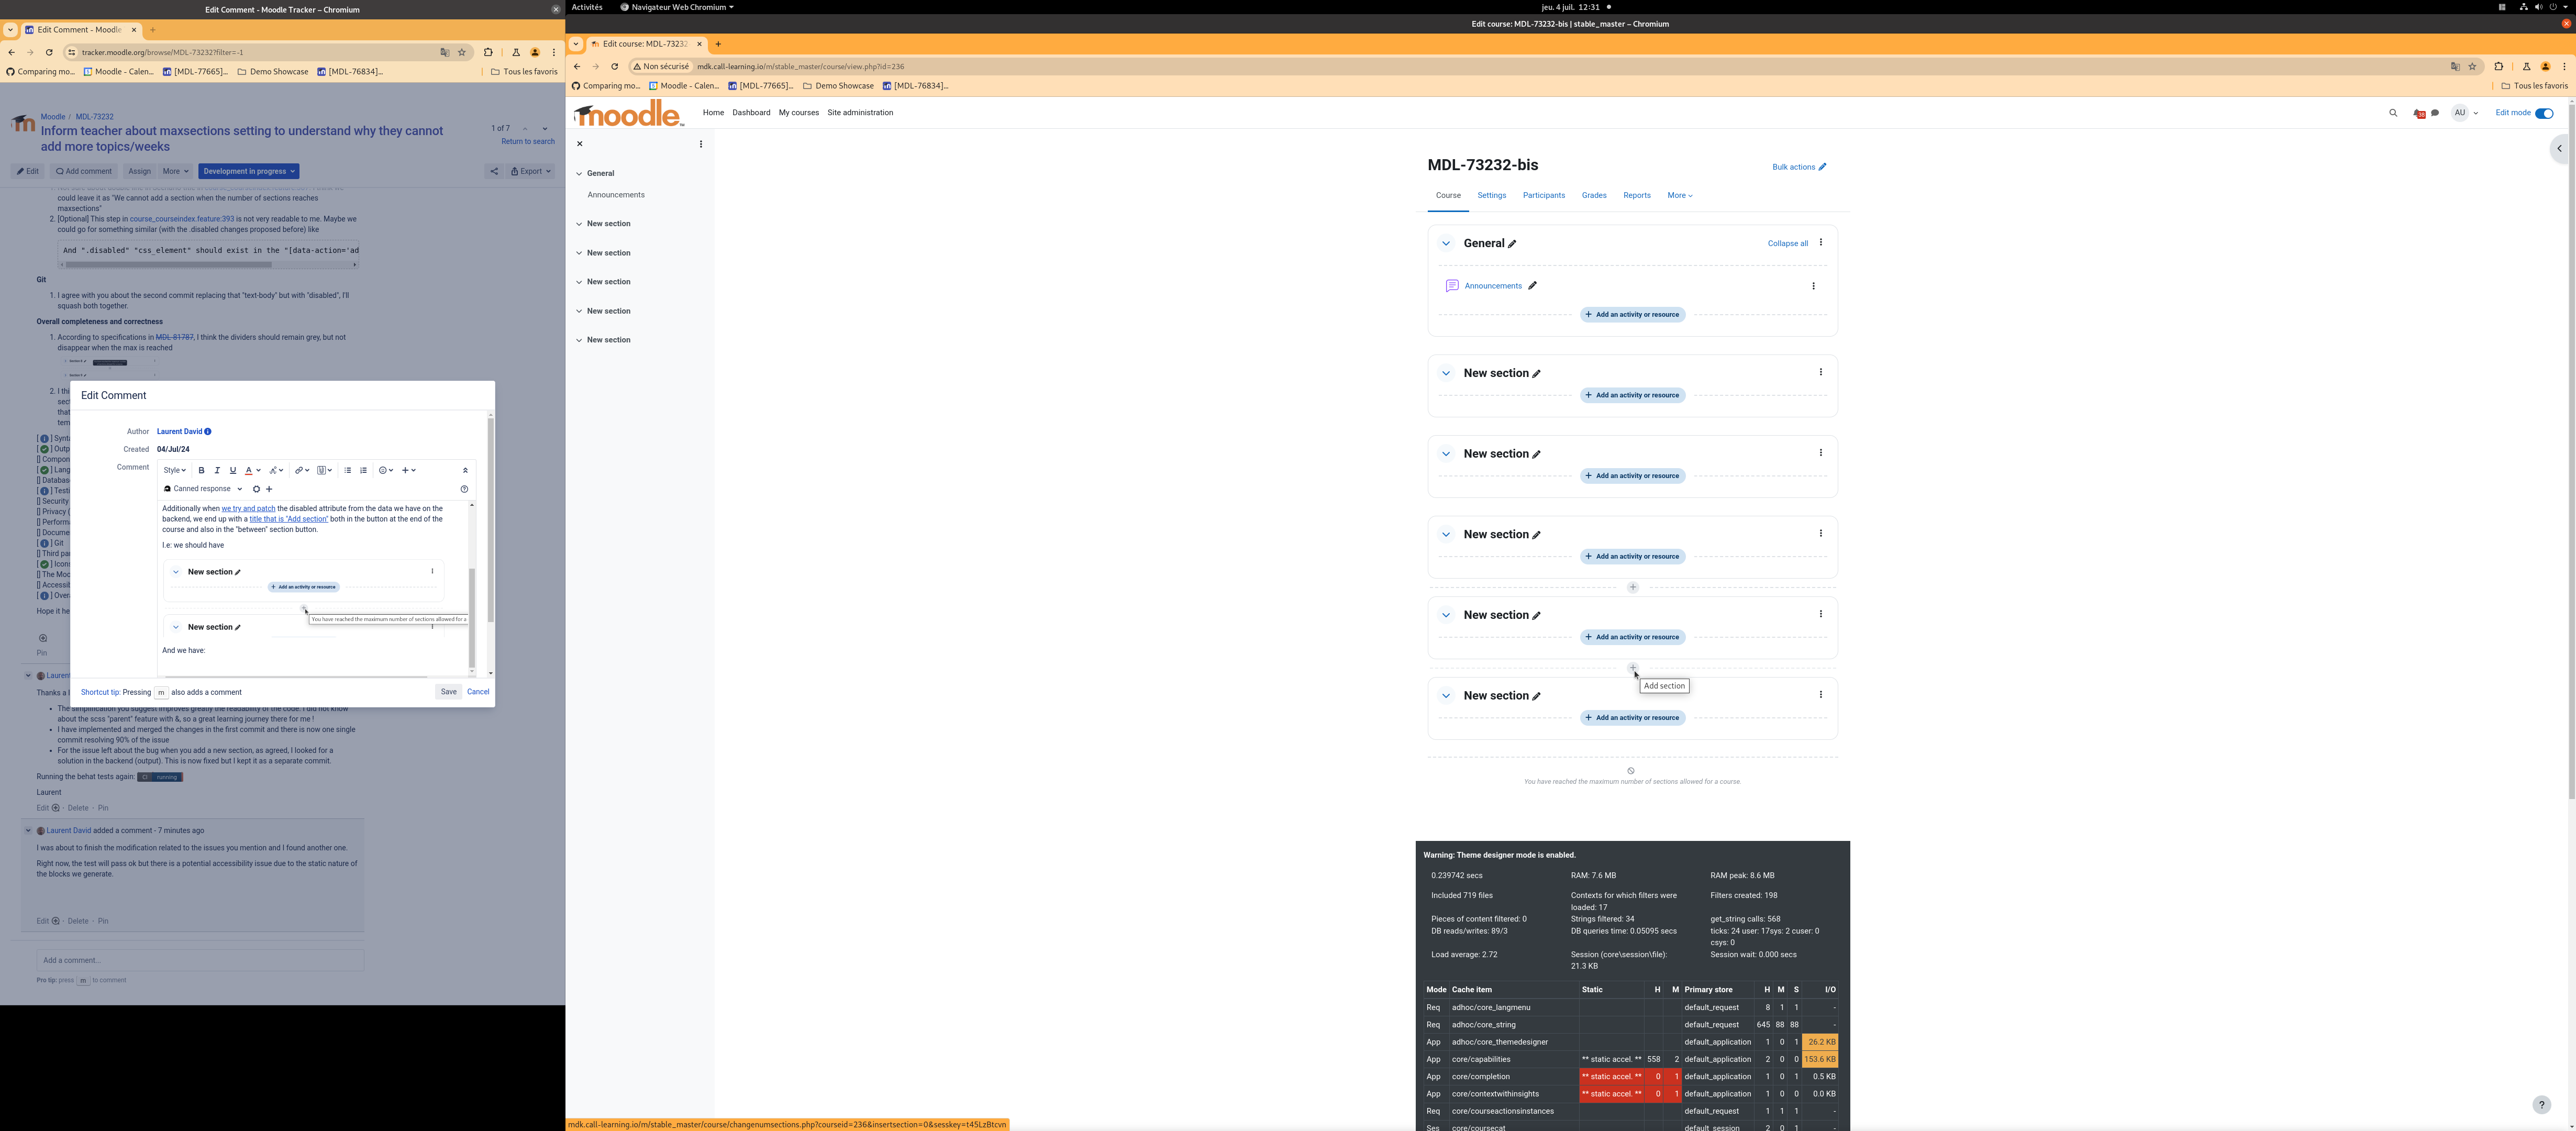The height and width of the screenshot is (1131, 2576).
Task: Open the insert-other plus menu in editor
Action: 409,470
